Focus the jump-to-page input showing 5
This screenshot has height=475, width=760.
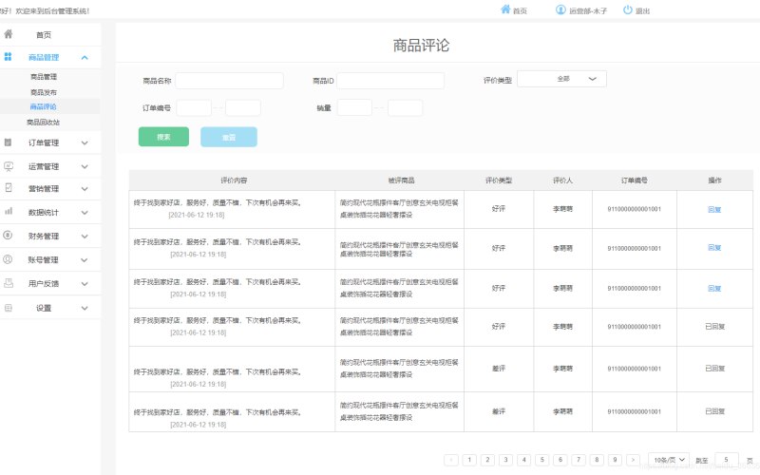(727, 460)
